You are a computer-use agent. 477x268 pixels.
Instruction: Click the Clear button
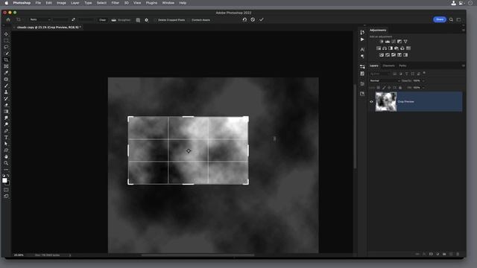[x=103, y=20]
